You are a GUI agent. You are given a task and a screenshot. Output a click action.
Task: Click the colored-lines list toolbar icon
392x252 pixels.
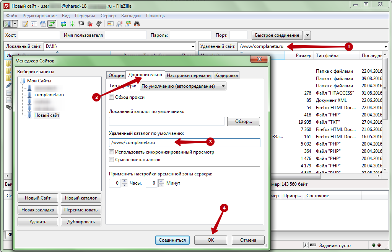tap(111, 24)
